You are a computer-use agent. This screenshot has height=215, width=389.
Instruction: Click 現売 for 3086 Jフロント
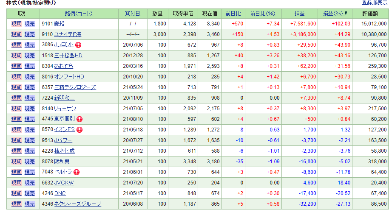[29, 45]
